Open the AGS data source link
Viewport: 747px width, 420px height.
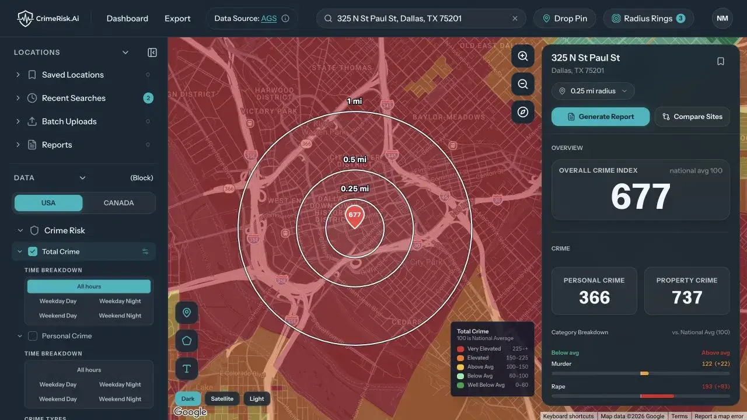coord(268,19)
